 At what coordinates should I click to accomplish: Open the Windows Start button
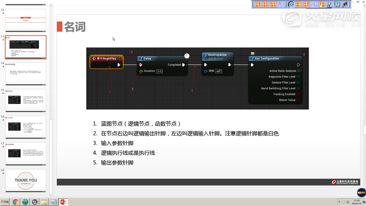coord(5,202)
